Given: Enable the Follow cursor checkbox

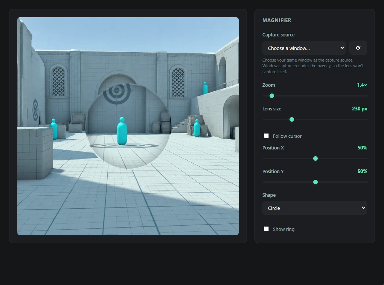Looking at the screenshot, I should tap(266, 136).
